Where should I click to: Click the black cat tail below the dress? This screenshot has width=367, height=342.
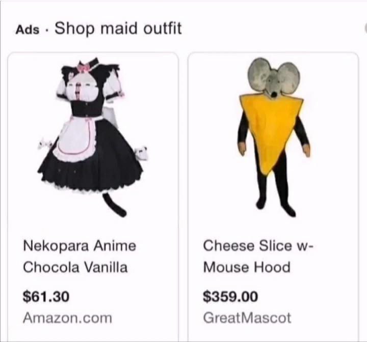(x=115, y=205)
